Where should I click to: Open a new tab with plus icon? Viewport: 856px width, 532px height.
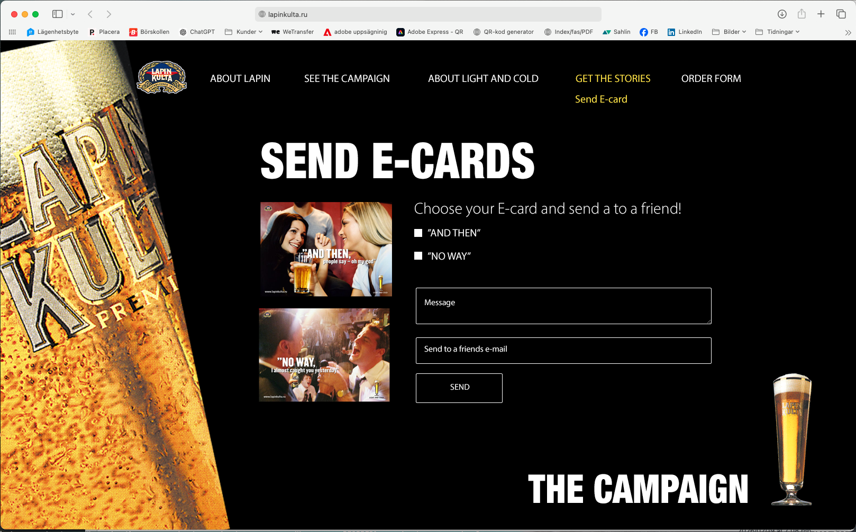pos(821,14)
